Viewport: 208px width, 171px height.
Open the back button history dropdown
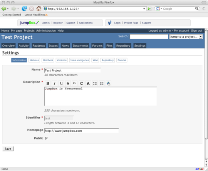tap(8, 9)
